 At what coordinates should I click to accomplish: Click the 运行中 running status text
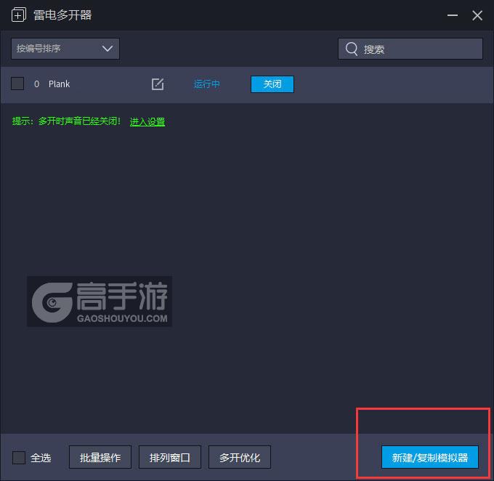pos(206,84)
